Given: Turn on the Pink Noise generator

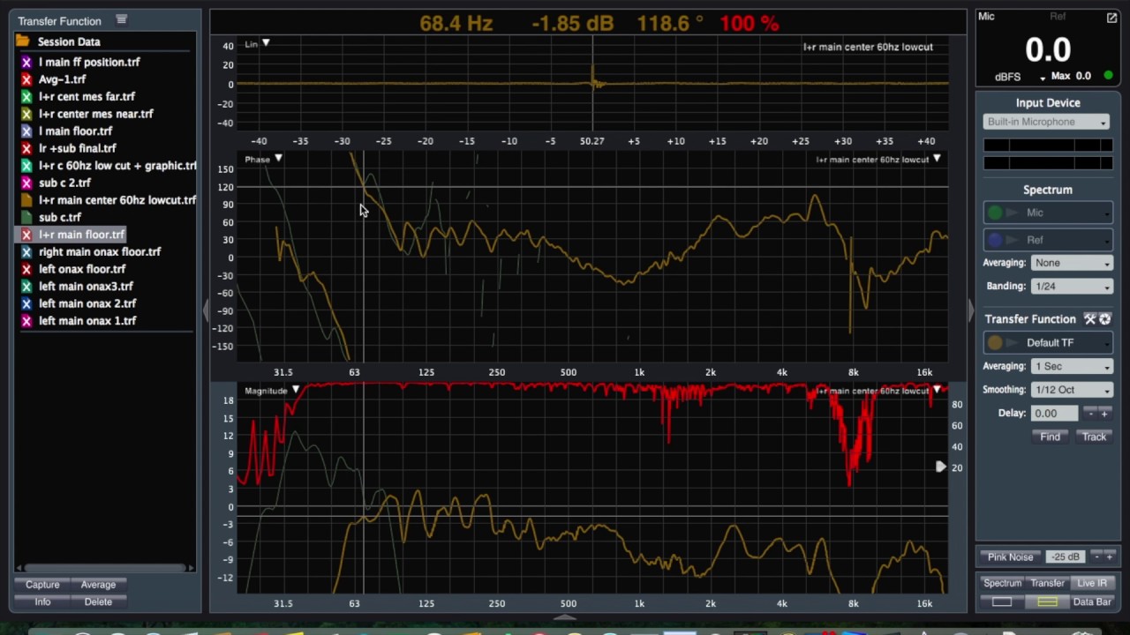Looking at the screenshot, I should [x=1010, y=557].
